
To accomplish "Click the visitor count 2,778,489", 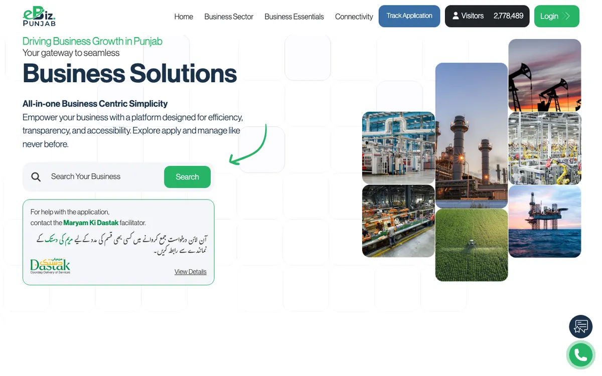I will pos(508,16).
